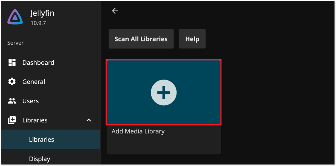Click the round plus icon to add a library
Image resolution: width=336 pixels, height=166 pixels.
pos(163,93)
